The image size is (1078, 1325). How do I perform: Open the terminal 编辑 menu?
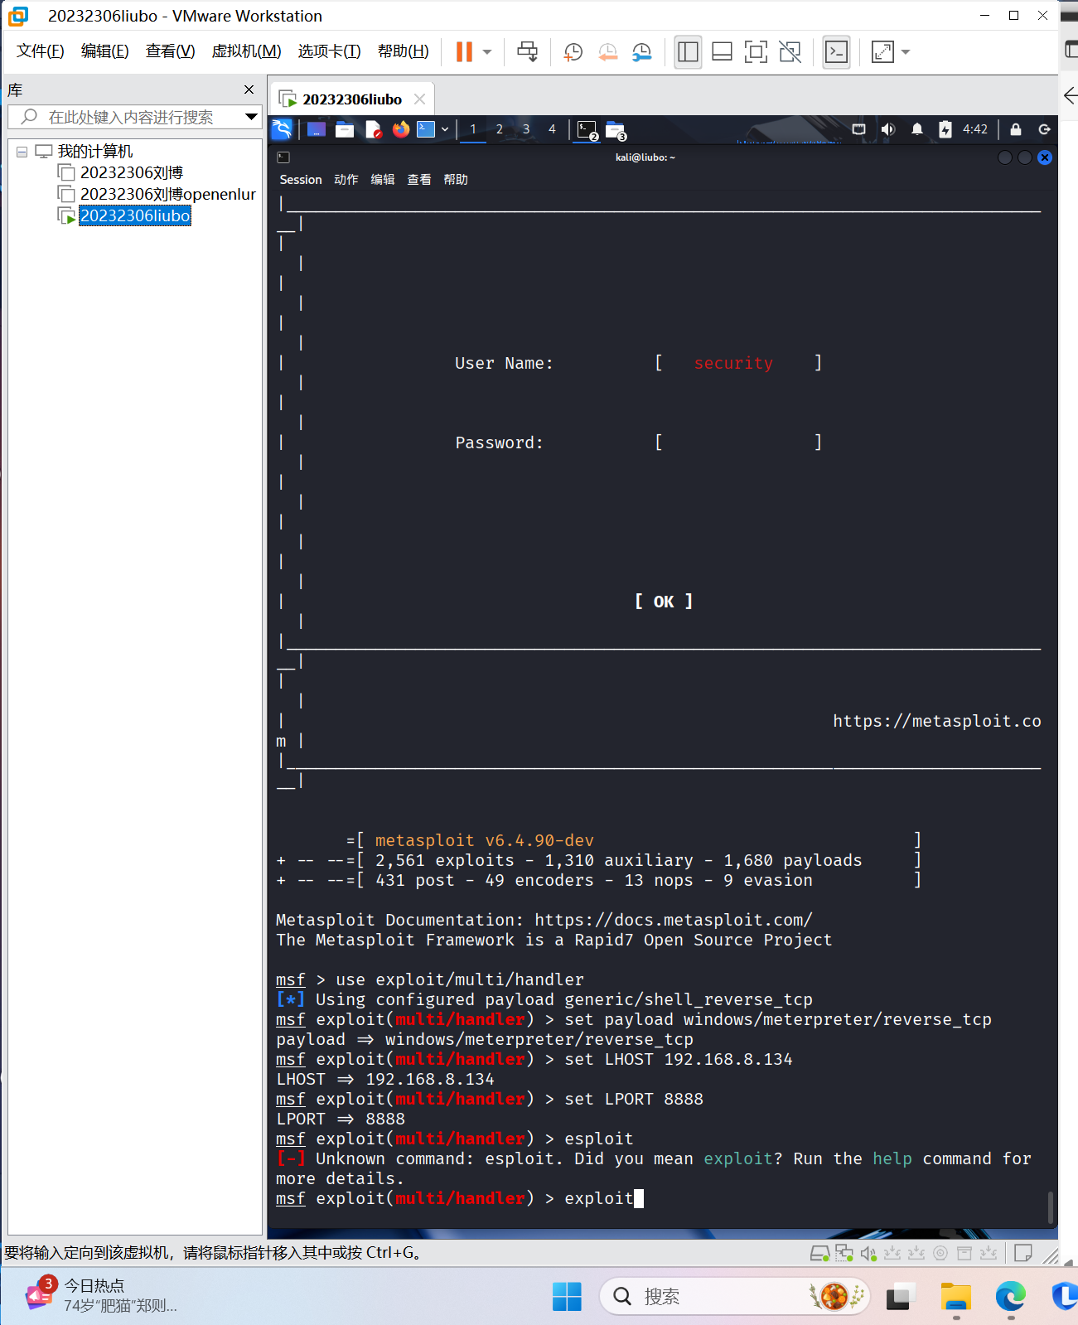383,180
